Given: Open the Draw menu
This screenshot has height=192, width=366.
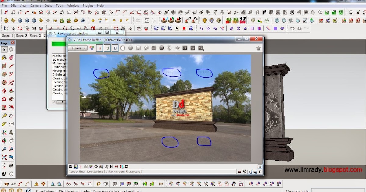Looking at the screenshot, I should pyautogui.click(x=48, y=5).
